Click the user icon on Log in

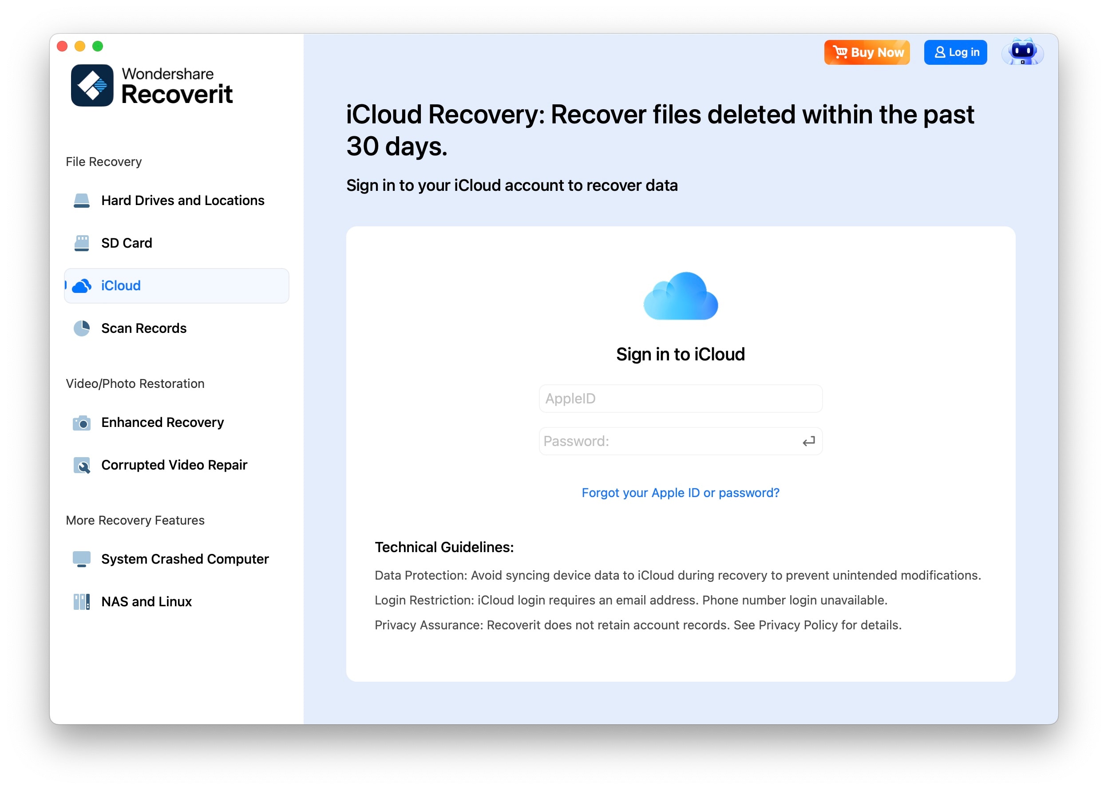[x=940, y=52]
